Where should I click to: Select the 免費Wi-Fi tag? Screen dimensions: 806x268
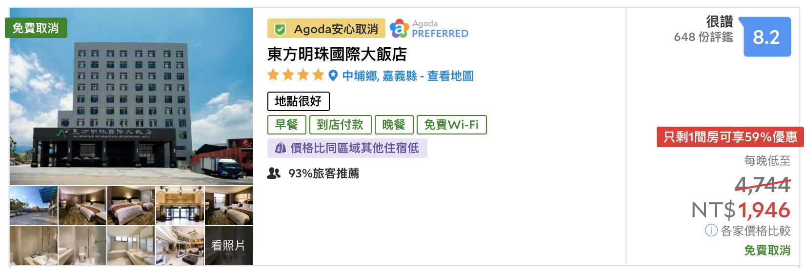tap(451, 125)
